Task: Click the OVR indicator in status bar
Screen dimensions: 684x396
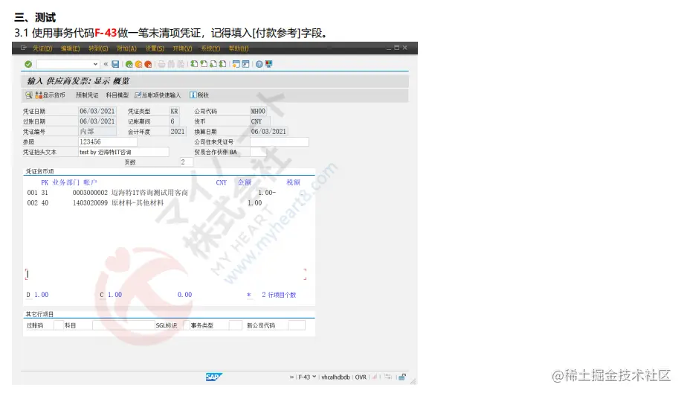Action: coord(361,377)
